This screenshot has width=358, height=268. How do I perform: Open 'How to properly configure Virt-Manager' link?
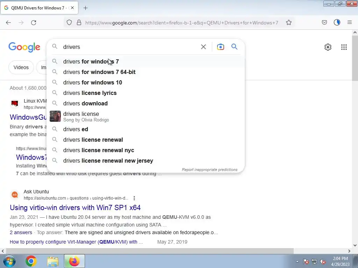pos(76,242)
